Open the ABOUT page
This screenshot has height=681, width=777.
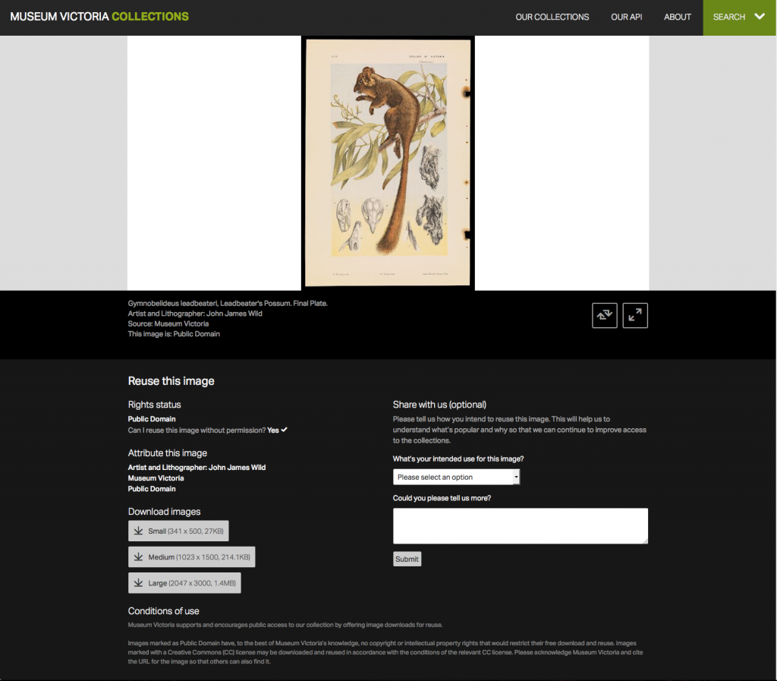[678, 17]
